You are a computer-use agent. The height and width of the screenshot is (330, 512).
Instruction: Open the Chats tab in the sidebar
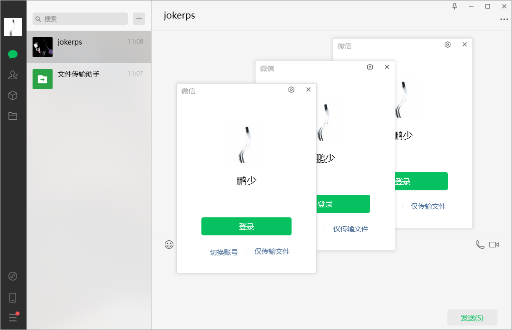click(13, 54)
